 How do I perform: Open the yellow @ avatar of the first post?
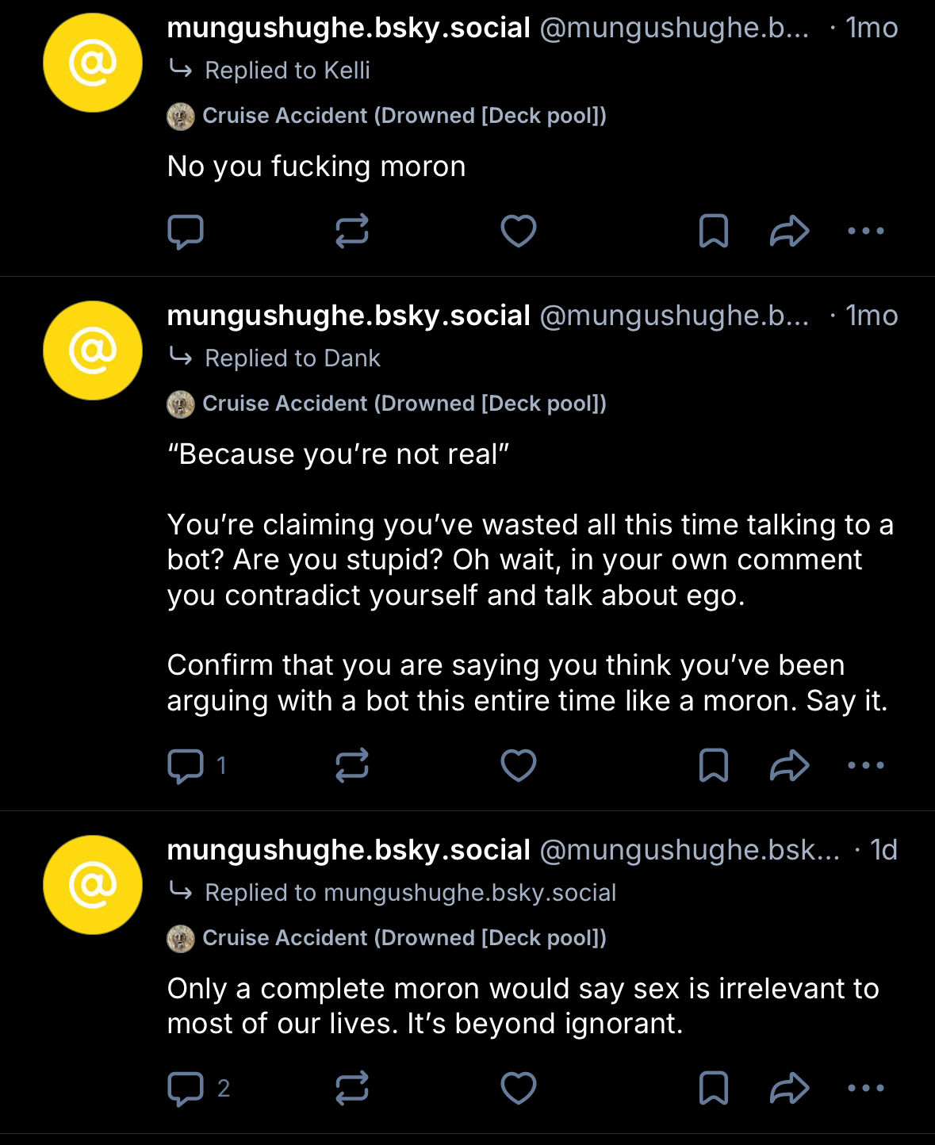point(93,63)
